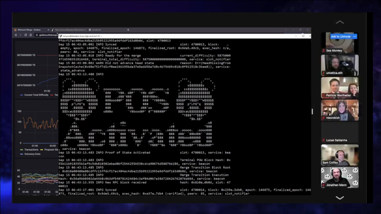
Task: Click the 'Merge Transition Execution' log text
Action: pyautogui.click(x=204, y=175)
